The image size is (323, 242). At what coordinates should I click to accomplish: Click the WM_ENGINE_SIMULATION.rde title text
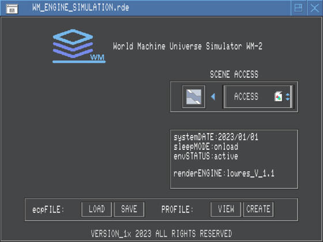point(81,7)
